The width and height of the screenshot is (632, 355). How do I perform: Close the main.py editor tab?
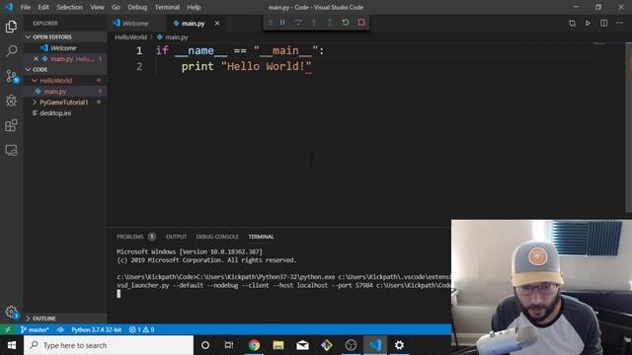point(217,24)
